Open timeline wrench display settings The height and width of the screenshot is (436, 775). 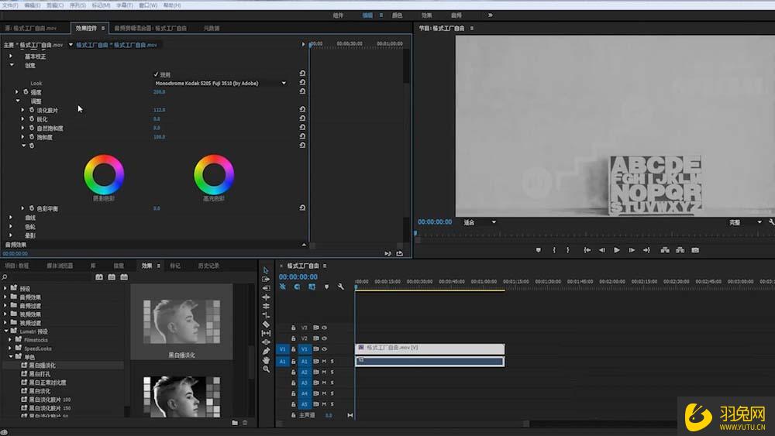pyautogui.click(x=340, y=287)
